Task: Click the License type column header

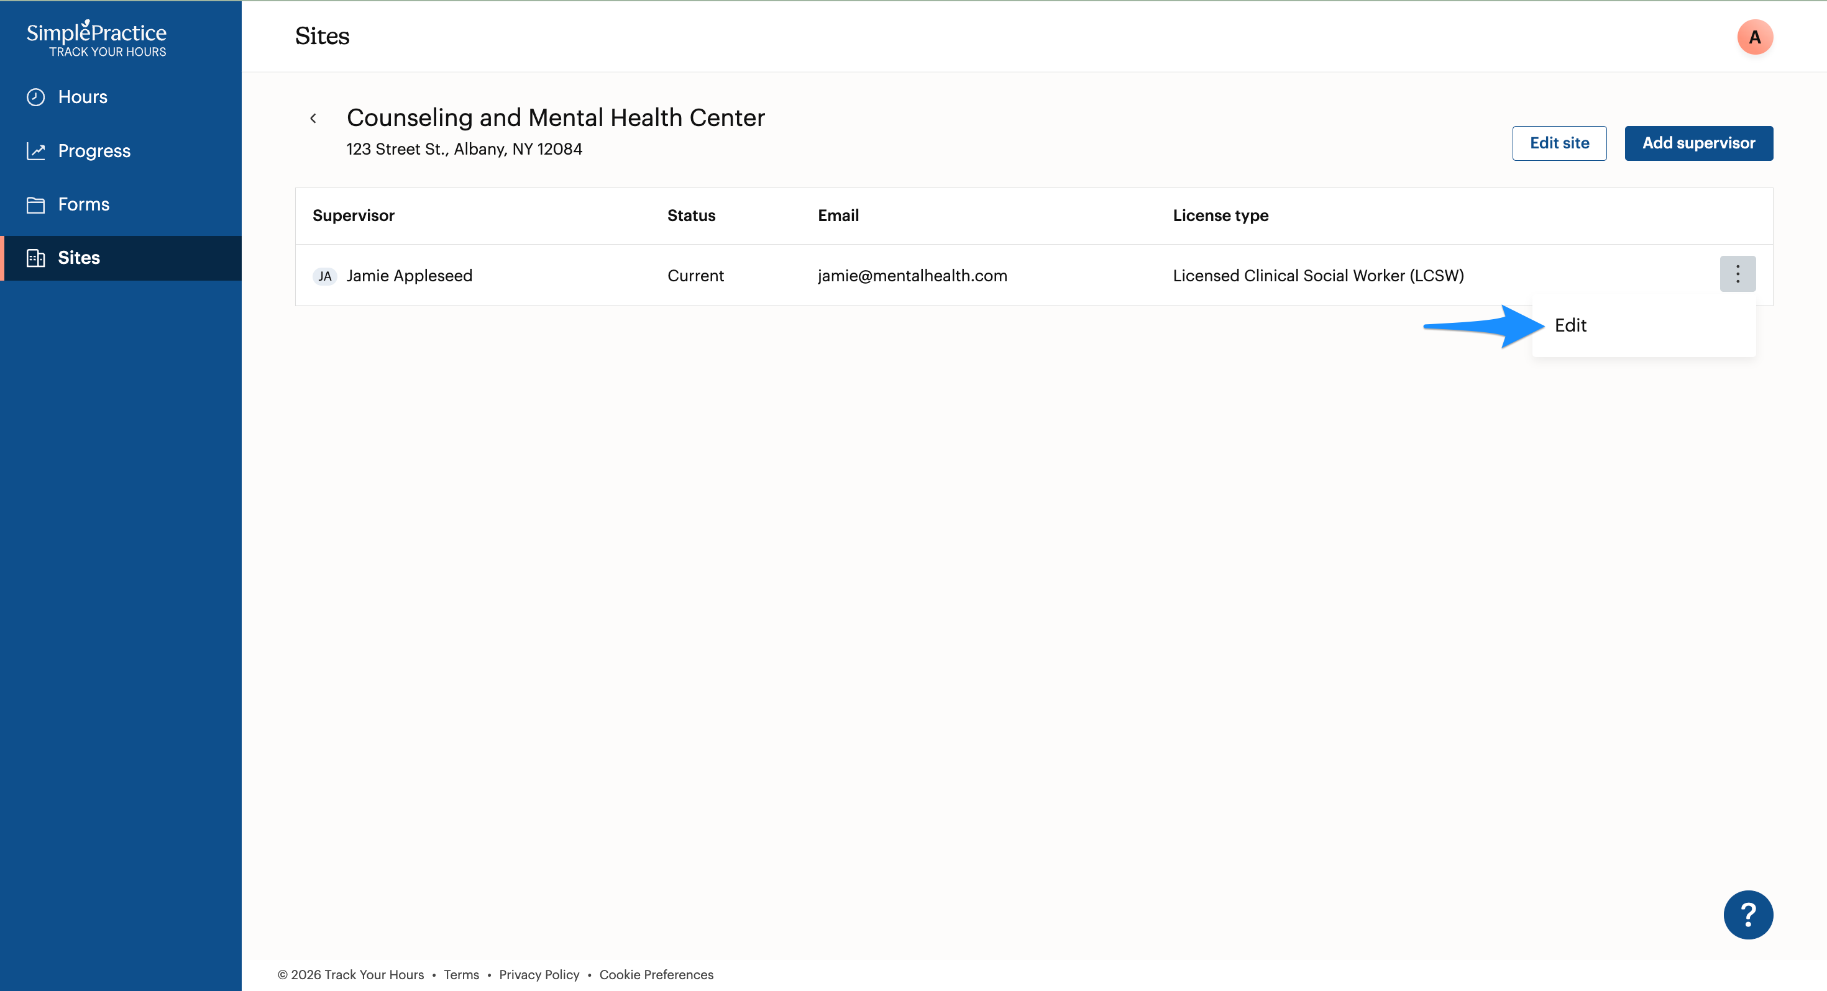Action: point(1220,215)
